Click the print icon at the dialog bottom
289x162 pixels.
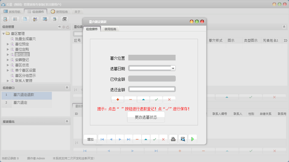click(x=173, y=139)
